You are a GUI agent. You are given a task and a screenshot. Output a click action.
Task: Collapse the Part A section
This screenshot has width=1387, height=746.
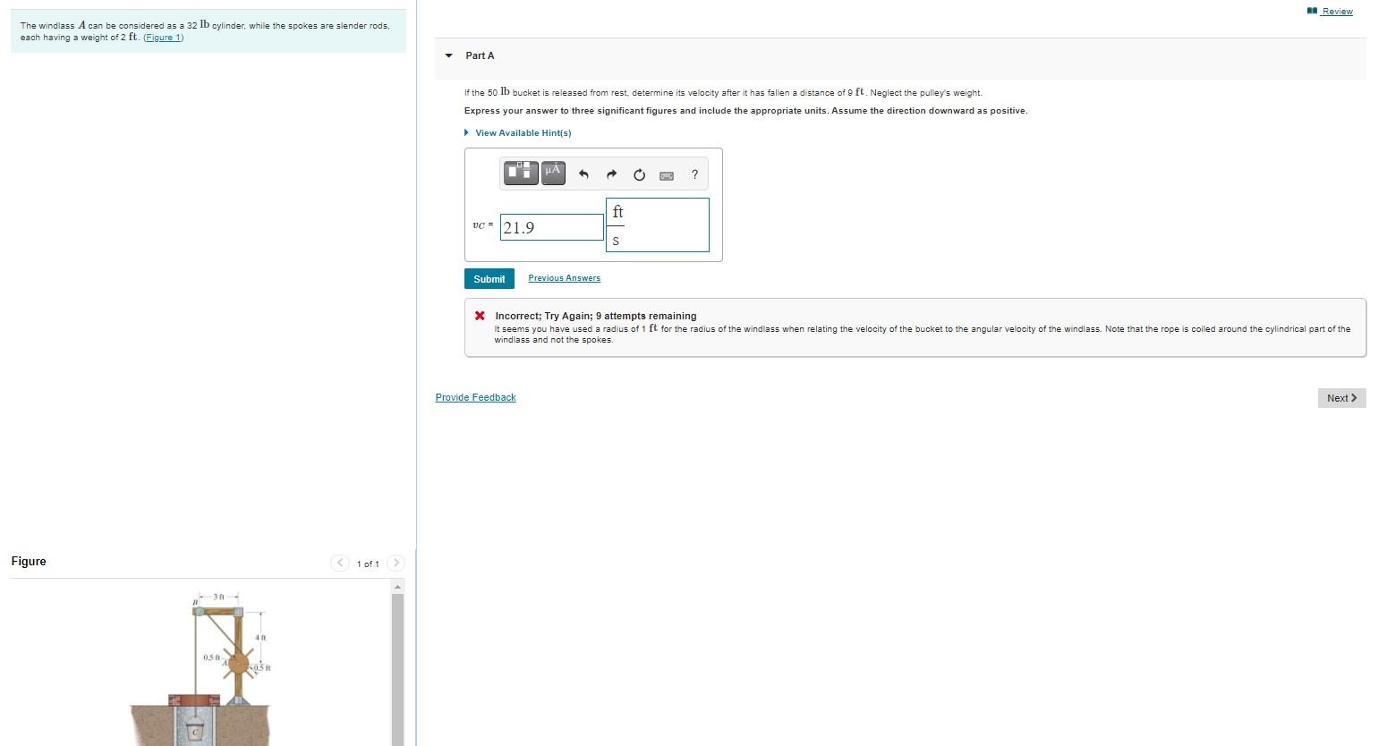point(449,55)
